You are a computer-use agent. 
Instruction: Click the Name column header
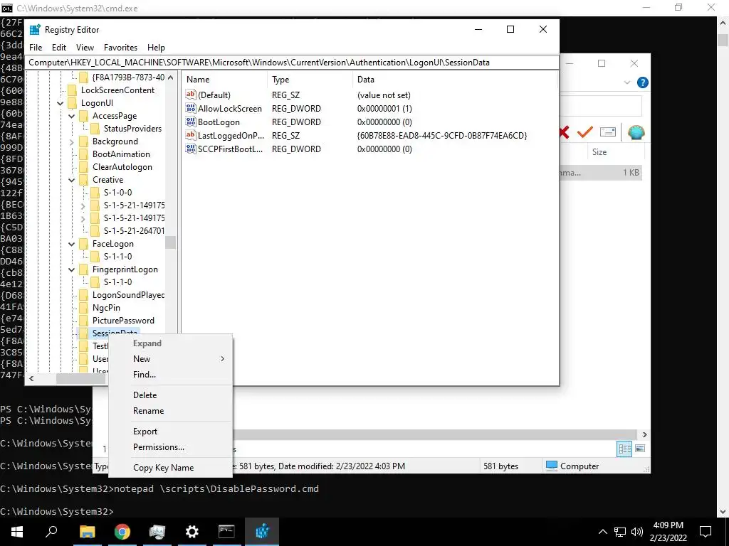click(224, 80)
